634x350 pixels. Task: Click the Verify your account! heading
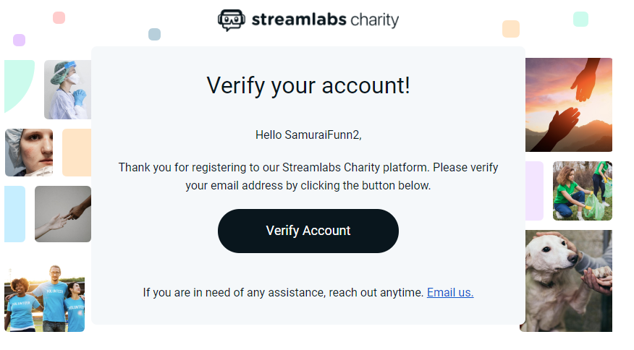click(x=308, y=85)
